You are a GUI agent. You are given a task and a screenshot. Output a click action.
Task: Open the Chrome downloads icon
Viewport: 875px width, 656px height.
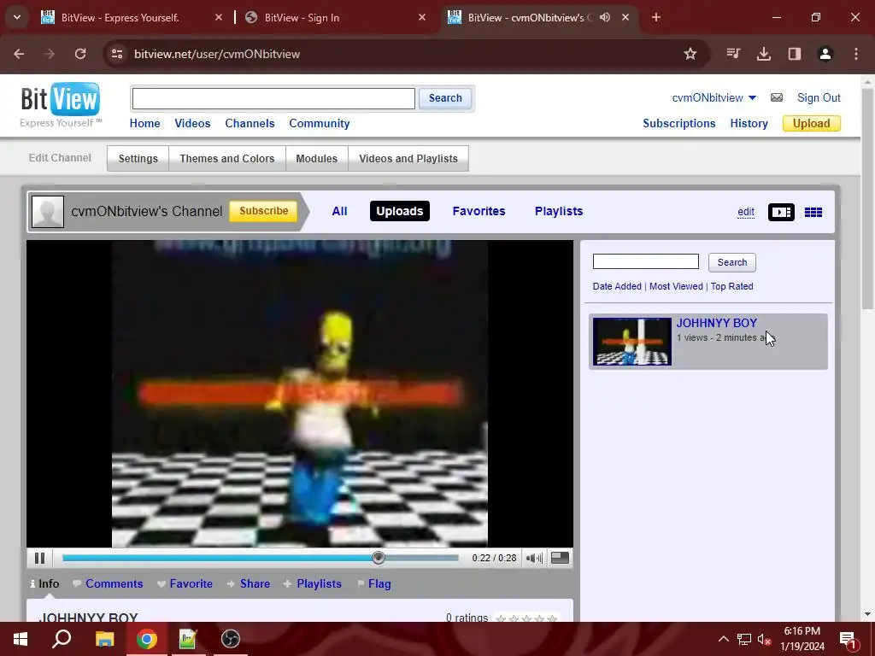click(763, 54)
